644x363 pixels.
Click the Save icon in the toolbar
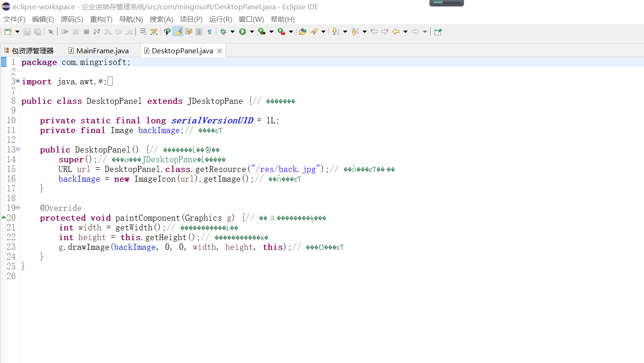pyautogui.click(x=27, y=32)
